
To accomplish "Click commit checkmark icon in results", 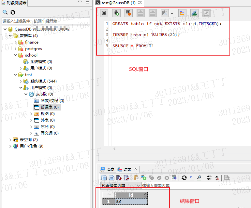I will coord(159,178).
